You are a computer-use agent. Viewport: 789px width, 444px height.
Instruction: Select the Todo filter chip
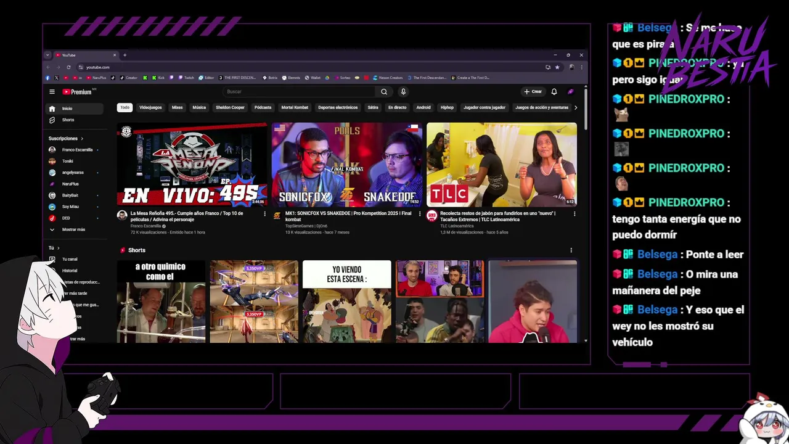pyautogui.click(x=125, y=107)
